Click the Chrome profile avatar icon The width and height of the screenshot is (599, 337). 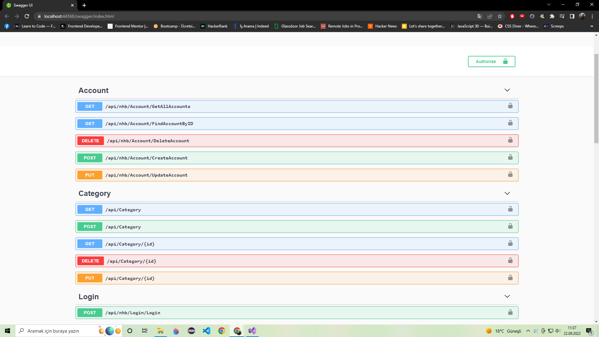coord(582,16)
